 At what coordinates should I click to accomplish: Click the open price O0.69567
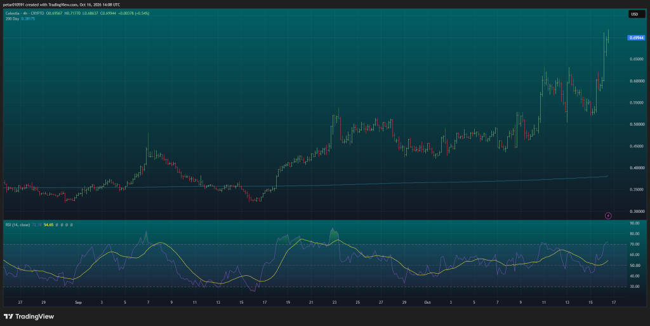coord(55,13)
